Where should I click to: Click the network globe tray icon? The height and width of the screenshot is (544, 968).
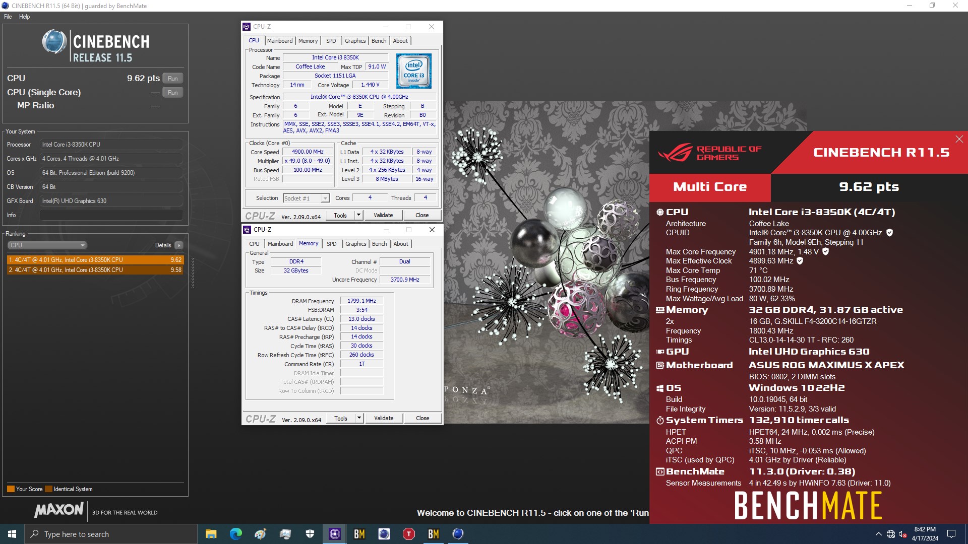(x=891, y=534)
